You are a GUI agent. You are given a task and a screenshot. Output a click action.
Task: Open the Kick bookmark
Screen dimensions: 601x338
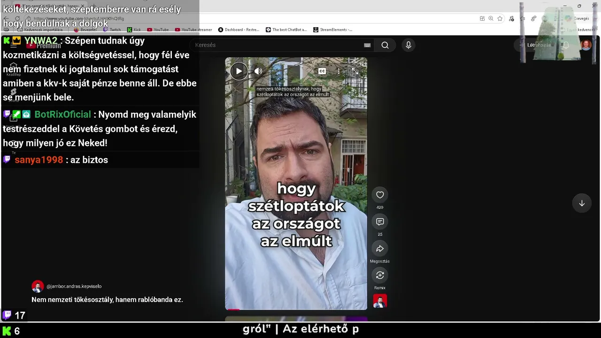click(134, 30)
